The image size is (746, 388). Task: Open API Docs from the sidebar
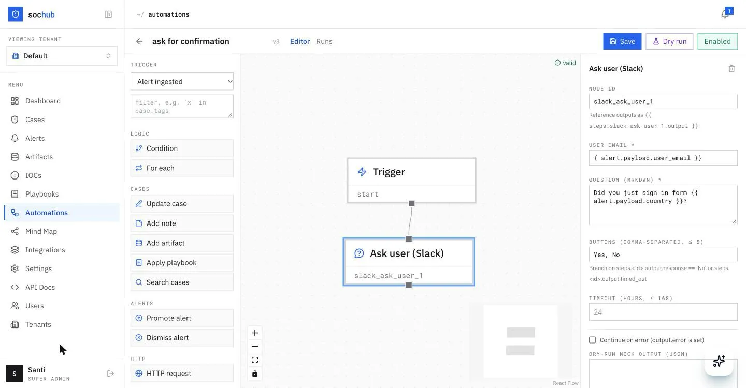(62, 287)
